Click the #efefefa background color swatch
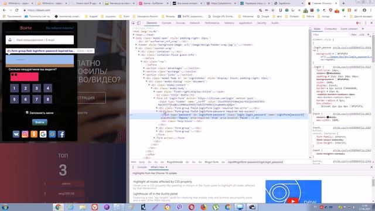This screenshot has width=375, height=211. click(336, 54)
